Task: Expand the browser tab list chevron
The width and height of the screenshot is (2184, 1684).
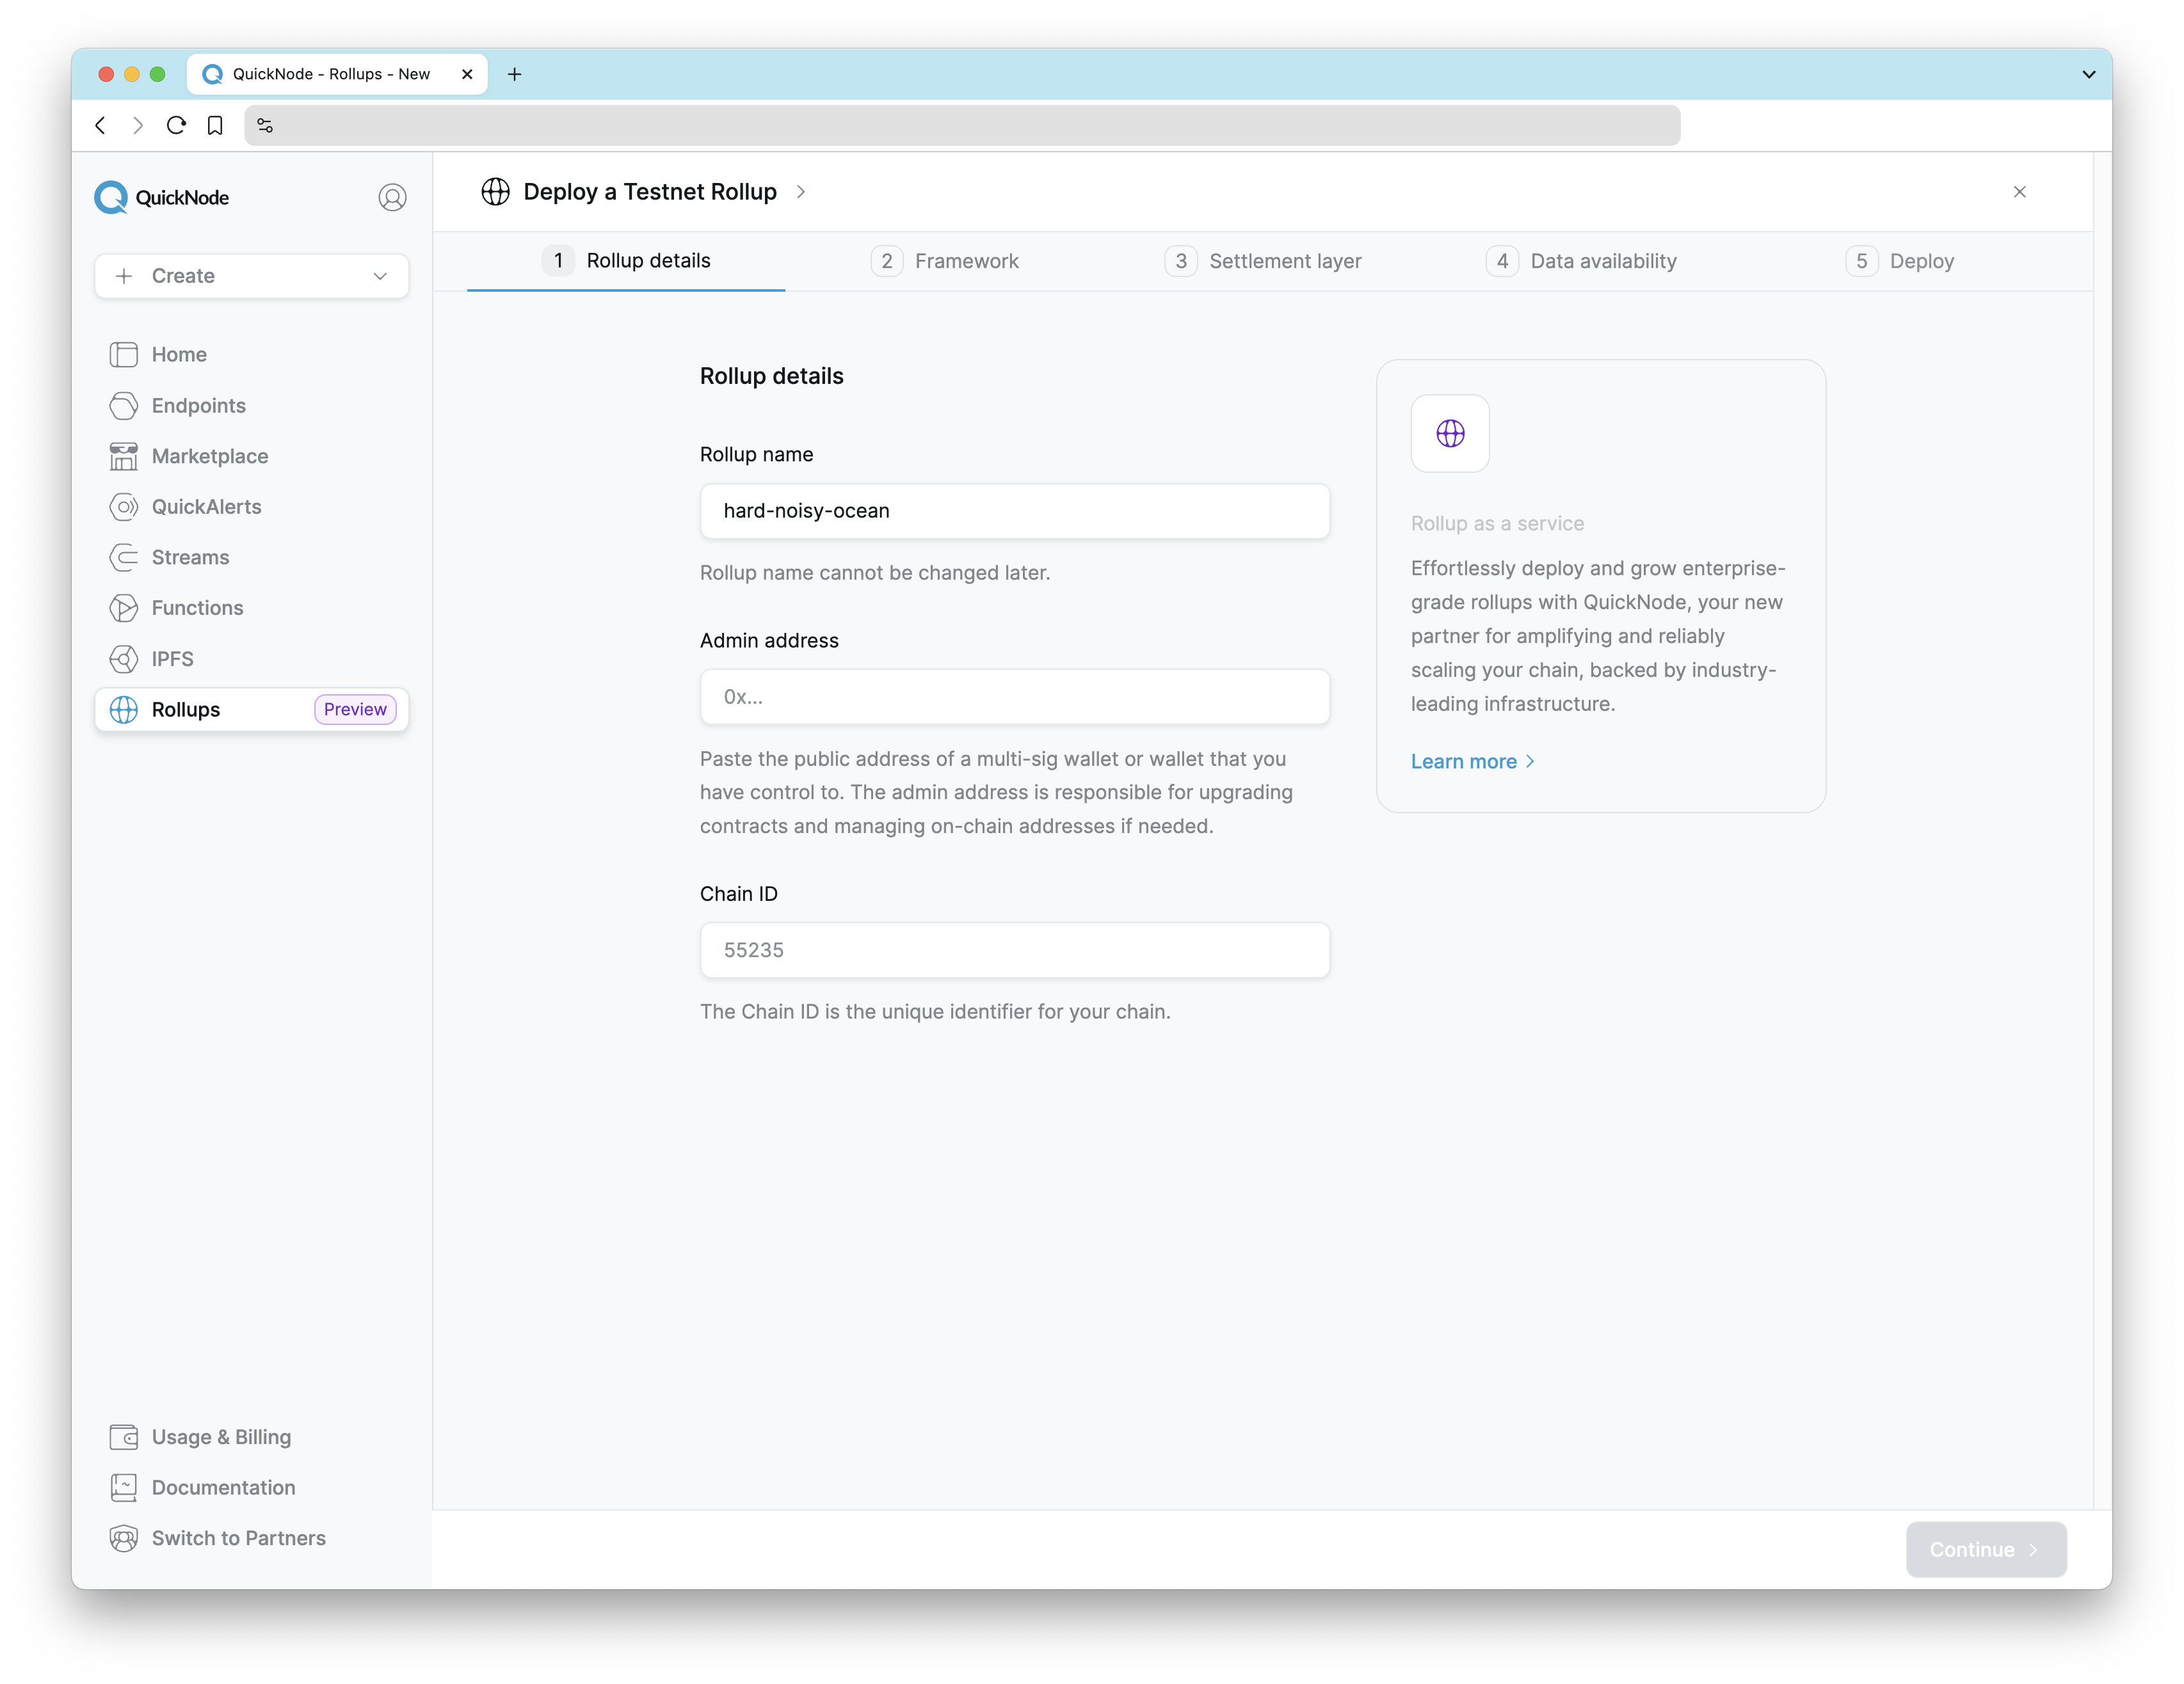Action: tap(2088, 74)
